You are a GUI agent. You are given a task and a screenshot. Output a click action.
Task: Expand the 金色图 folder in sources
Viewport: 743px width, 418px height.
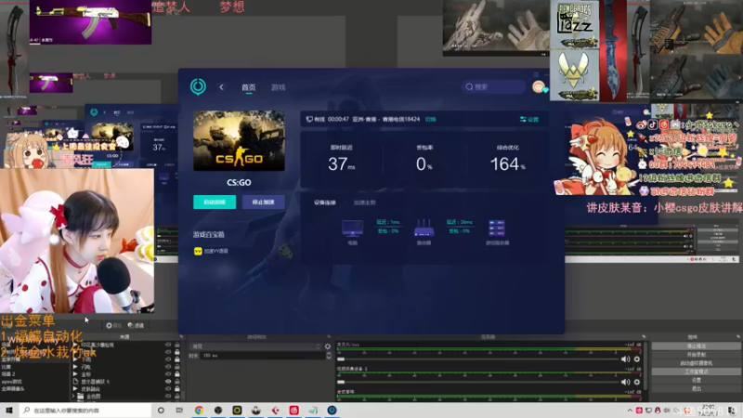(74, 397)
